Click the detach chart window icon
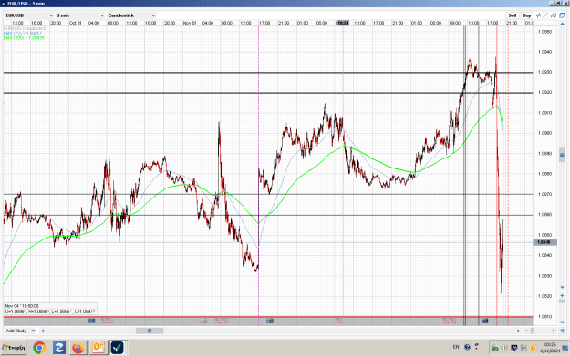The width and height of the screenshot is (570, 356). [562, 15]
